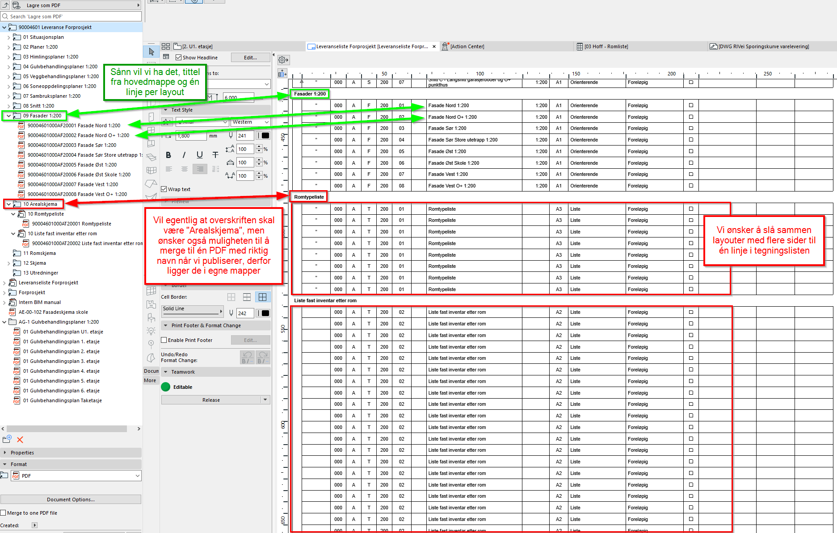Viewport: 837px width, 533px height.
Task: Click the new folder icon in publisher
Action: pyautogui.click(x=7, y=439)
